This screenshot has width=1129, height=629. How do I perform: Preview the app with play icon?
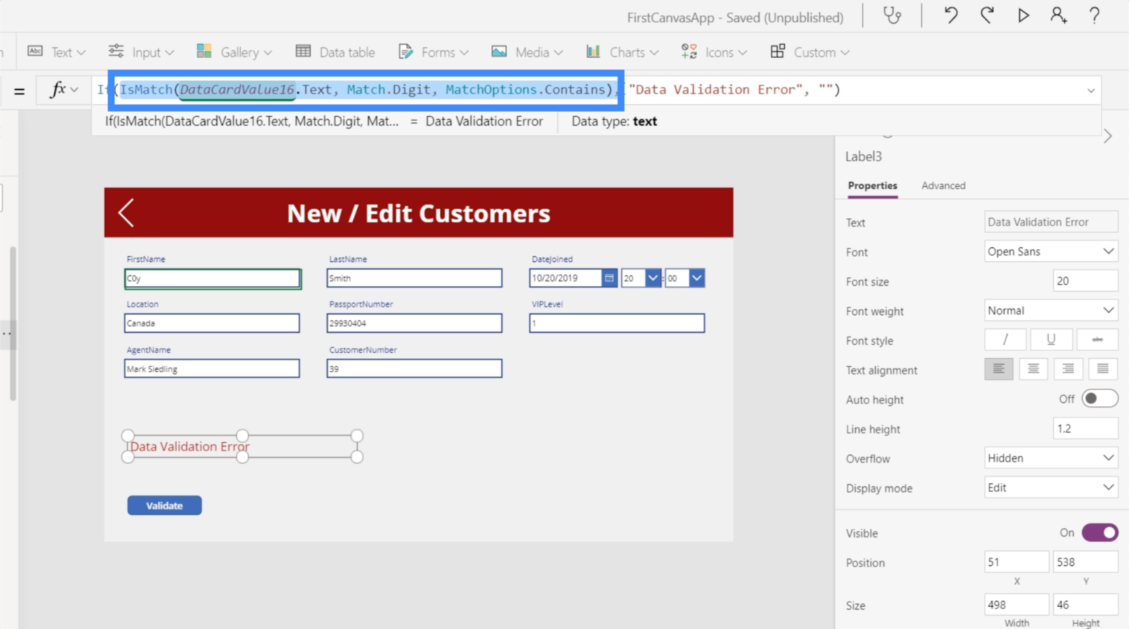point(1023,15)
